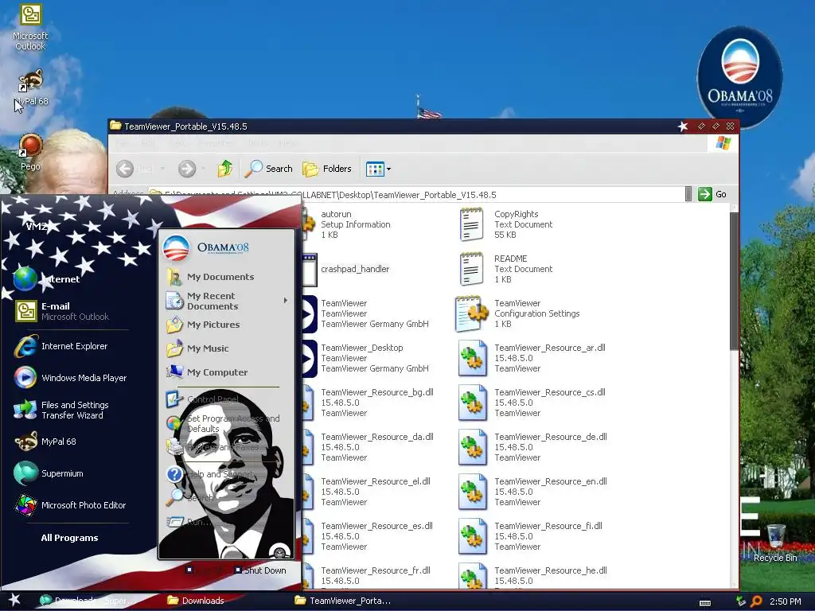This screenshot has height=611, width=815.
Task: Click the Up folder toolbar icon
Action: 225,169
